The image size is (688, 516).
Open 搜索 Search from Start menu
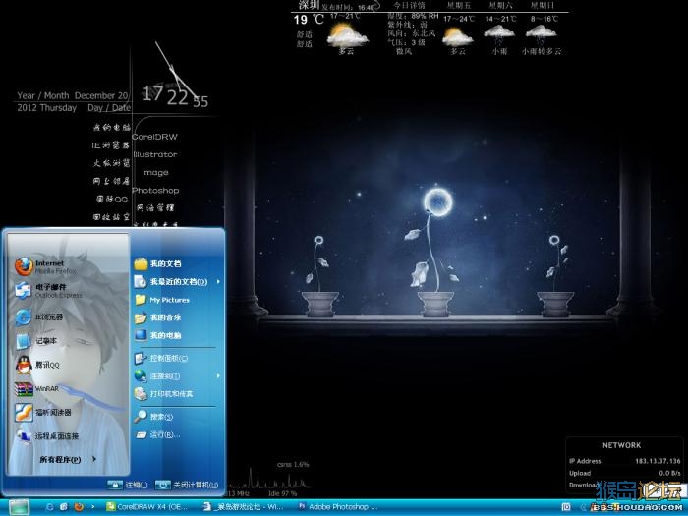[x=153, y=417]
